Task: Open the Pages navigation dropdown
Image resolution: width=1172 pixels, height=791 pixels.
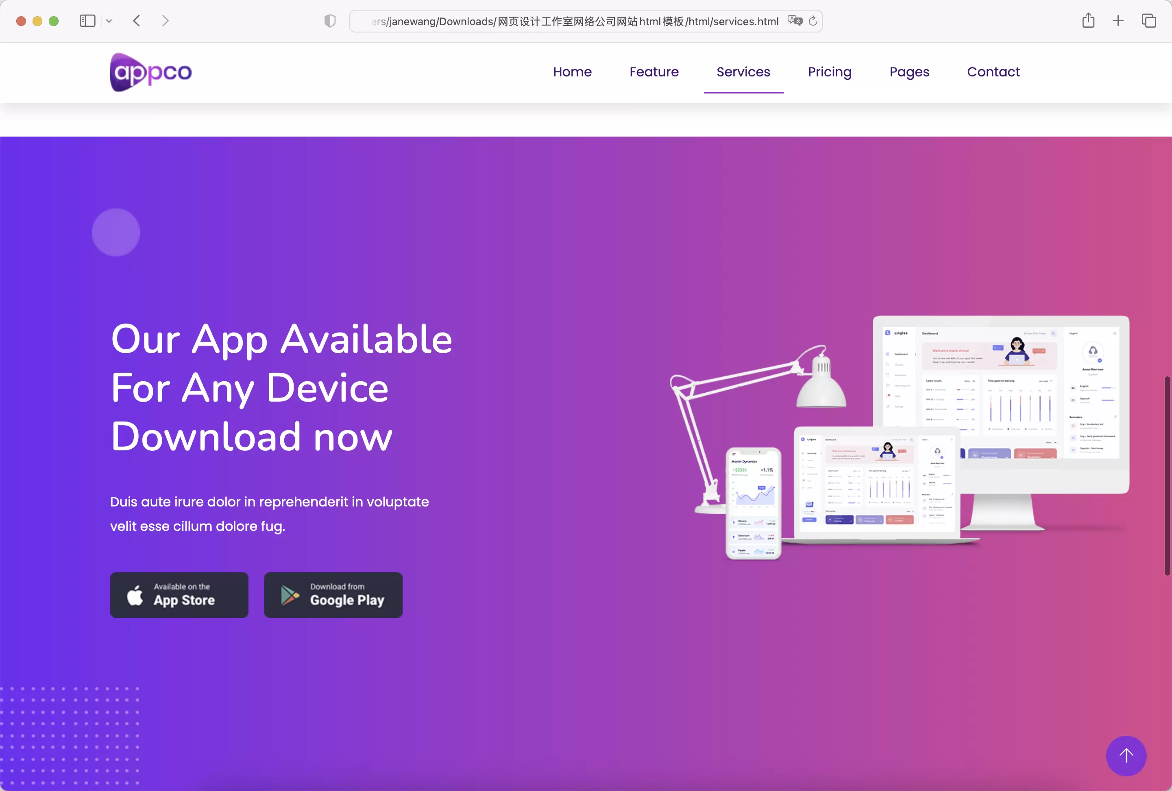Action: [909, 72]
